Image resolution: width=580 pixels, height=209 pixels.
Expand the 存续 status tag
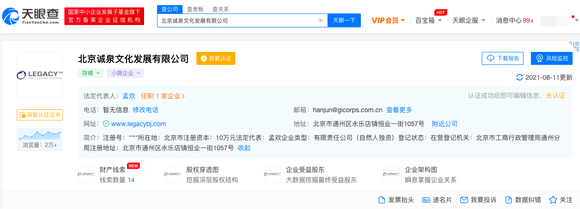click(x=90, y=73)
